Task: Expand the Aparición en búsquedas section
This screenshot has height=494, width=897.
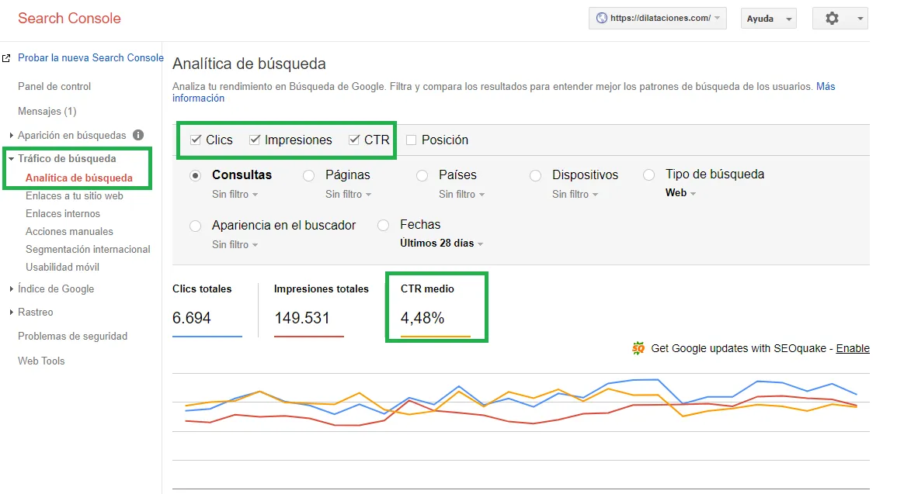Action: [x=12, y=136]
